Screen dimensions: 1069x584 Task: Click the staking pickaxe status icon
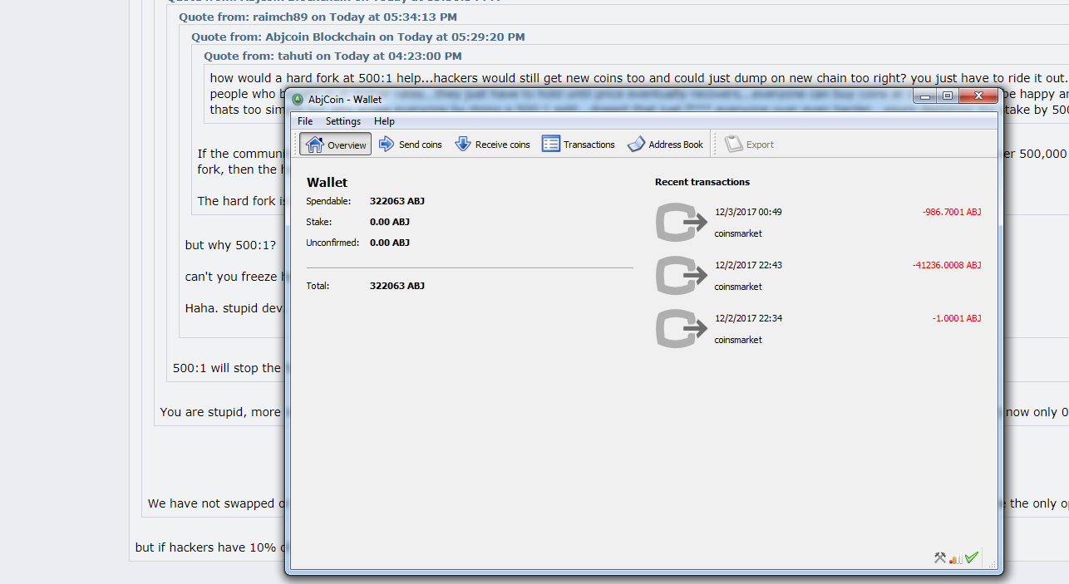[x=940, y=558]
